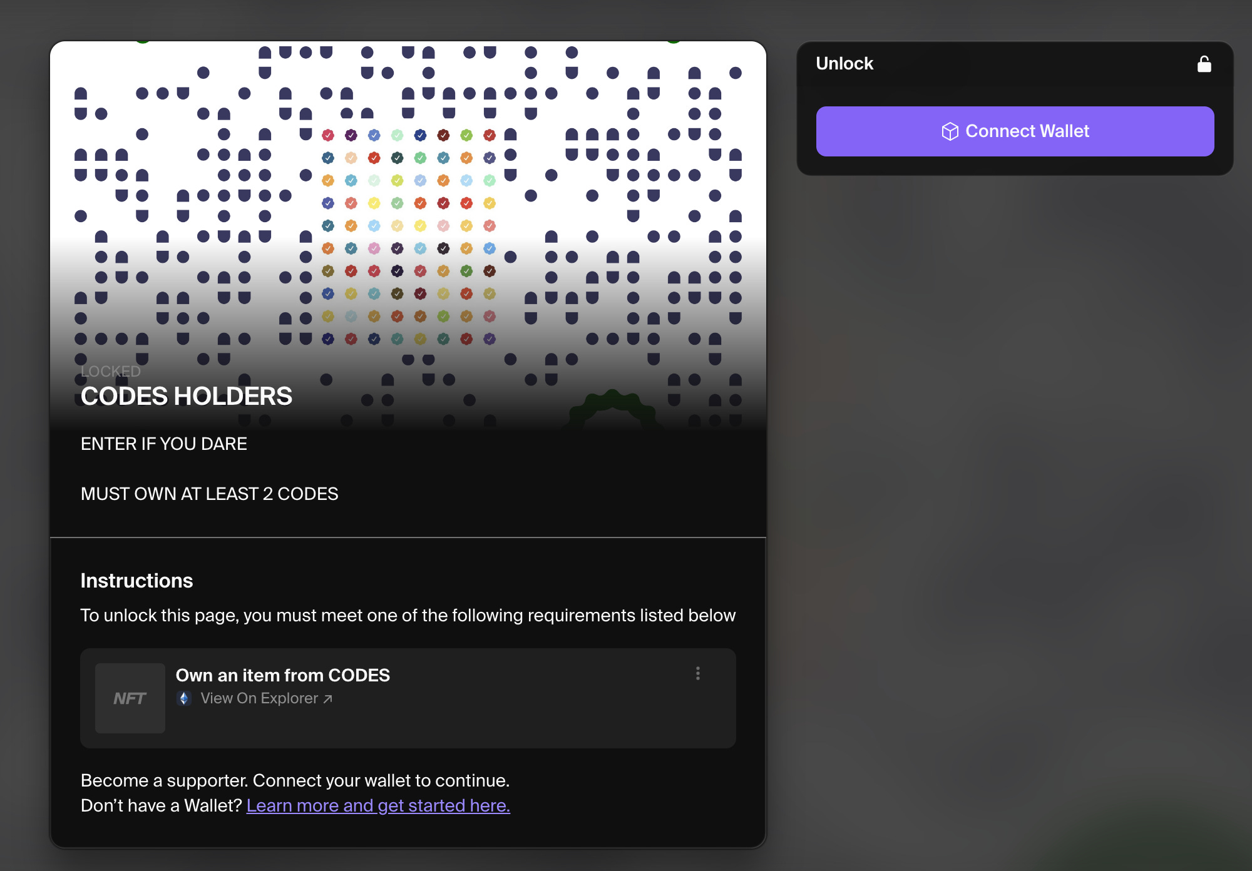Screen dimensions: 1252x871
Task: Click the CODES HOLDERS heading
Action: coord(187,396)
